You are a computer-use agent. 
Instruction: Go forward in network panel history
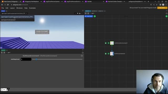coord(88,13)
